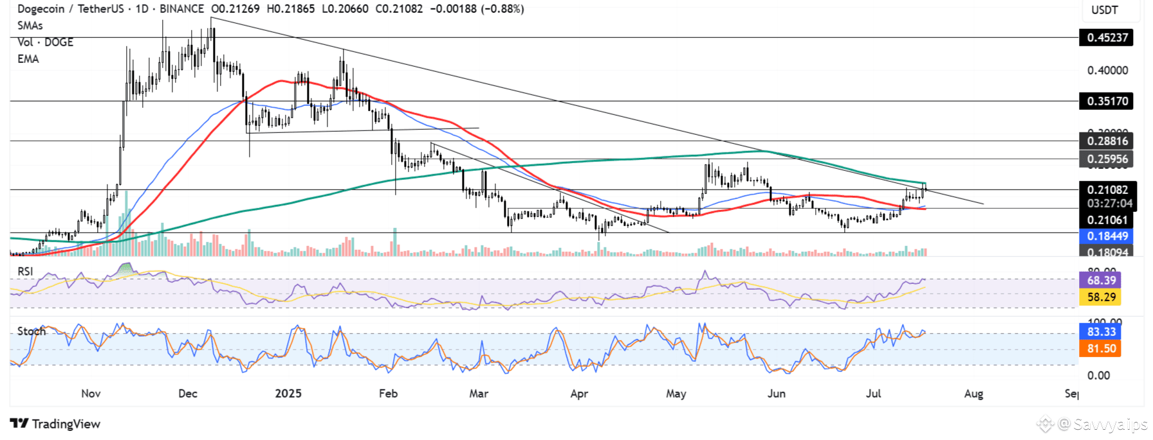This screenshot has width=1153, height=440.
Task: Click the Apr date on time axis
Action: (579, 394)
